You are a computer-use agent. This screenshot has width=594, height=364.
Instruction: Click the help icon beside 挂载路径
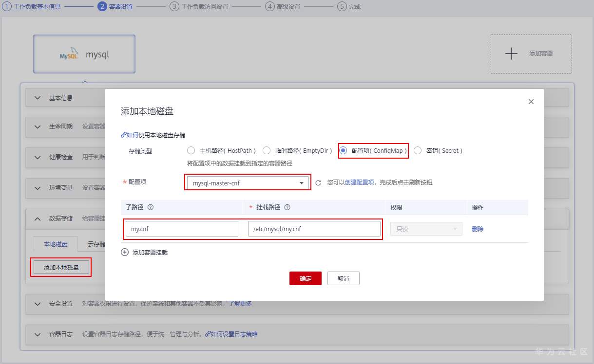[287, 207]
